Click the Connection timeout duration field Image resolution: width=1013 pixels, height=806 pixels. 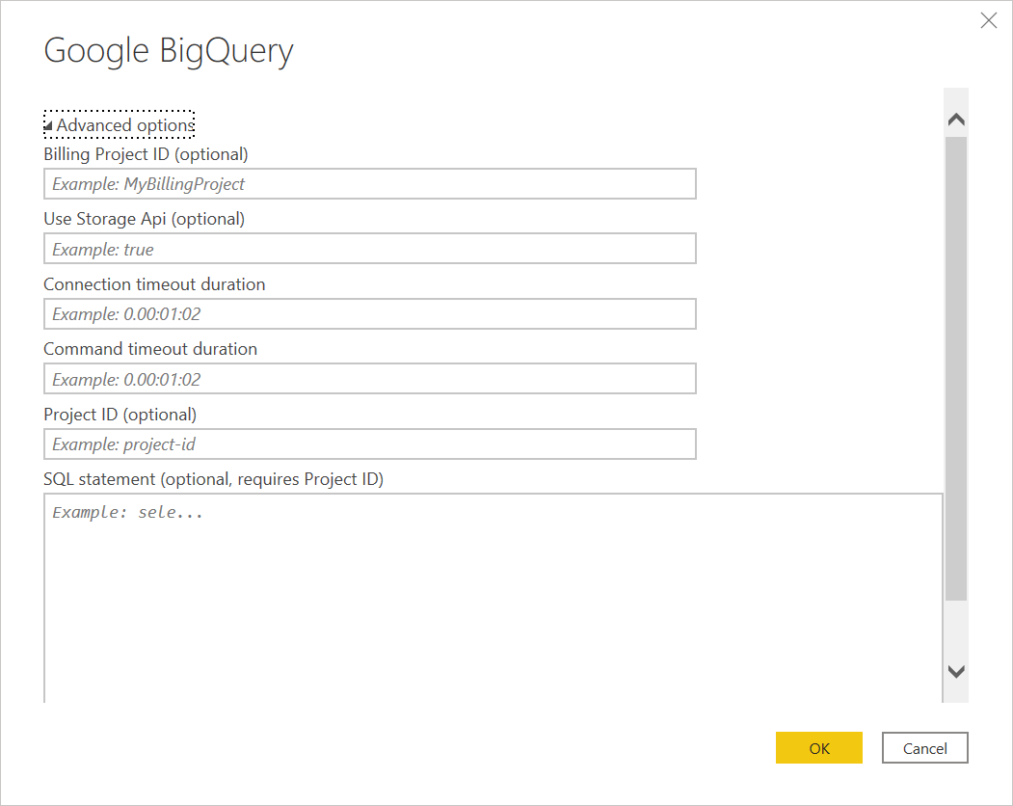pos(369,314)
